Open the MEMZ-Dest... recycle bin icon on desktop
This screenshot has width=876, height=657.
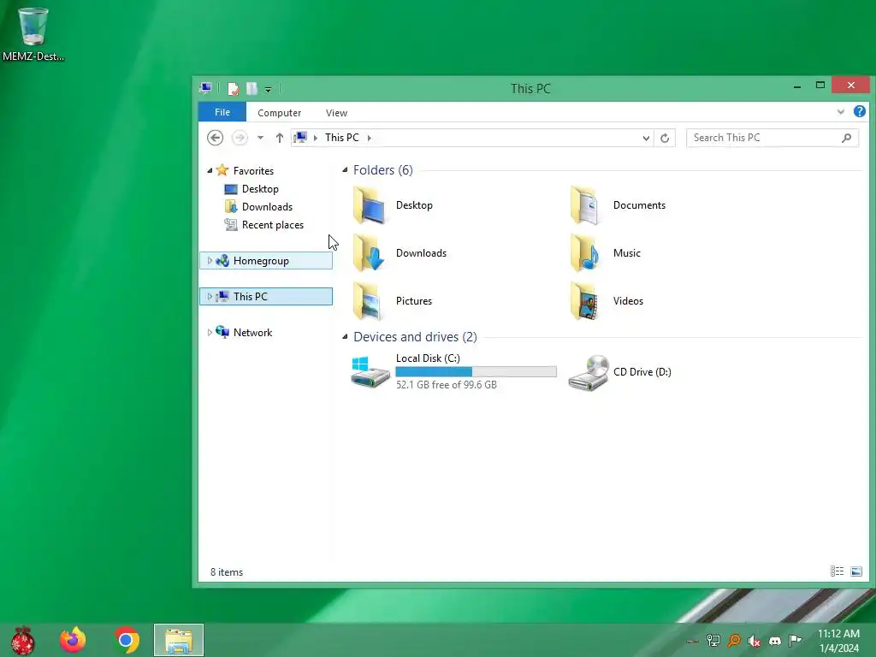tap(33, 33)
